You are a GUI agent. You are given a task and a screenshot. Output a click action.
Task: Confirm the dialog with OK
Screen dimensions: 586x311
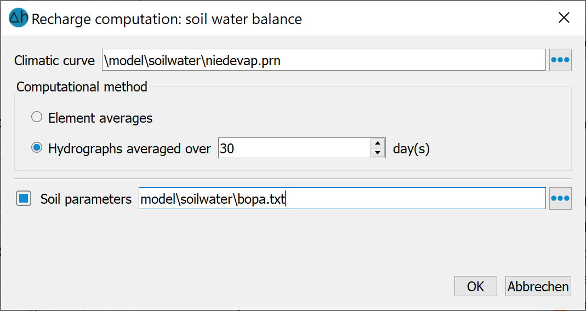[475, 286]
